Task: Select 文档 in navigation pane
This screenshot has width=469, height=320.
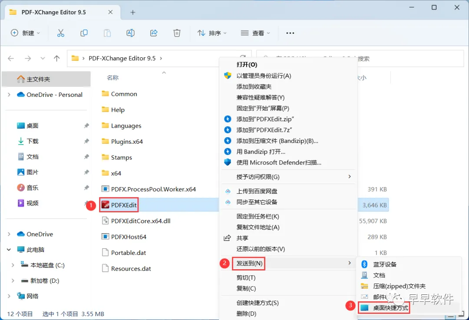Action: 32,157
